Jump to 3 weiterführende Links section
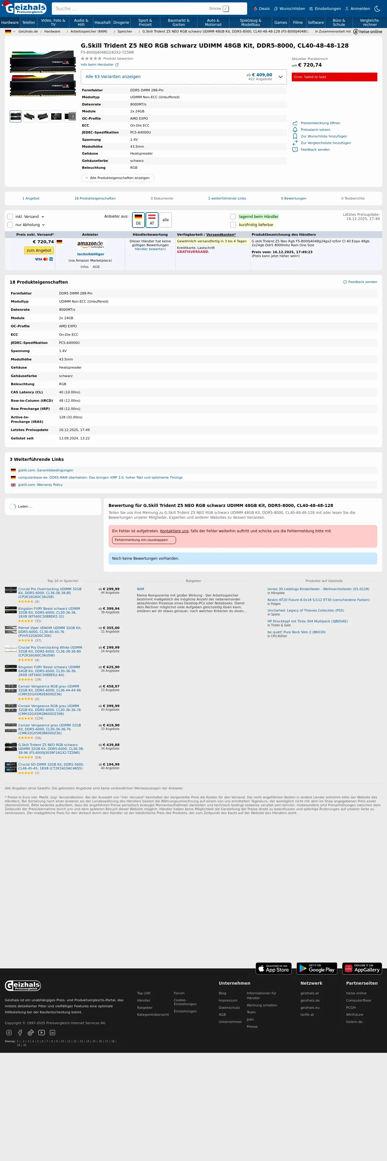The image size is (387, 1161). coord(227,198)
